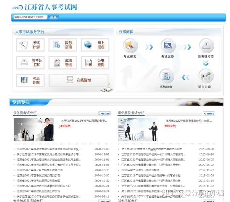Open 江苏省2021年度公务员招录职位简介表 link
Screen dimensions: 230x202
tap(40, 170)
